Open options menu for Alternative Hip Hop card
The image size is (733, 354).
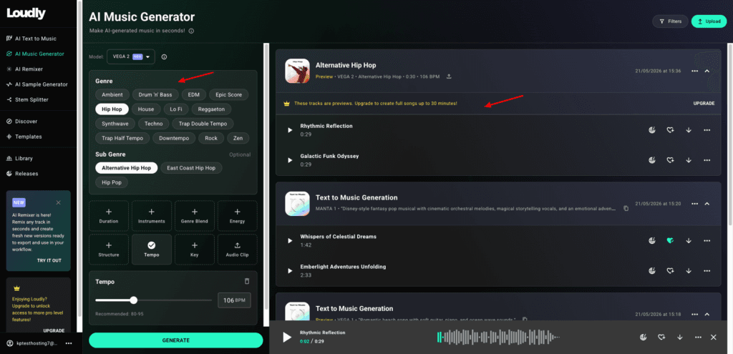click(x=694, y=71)
